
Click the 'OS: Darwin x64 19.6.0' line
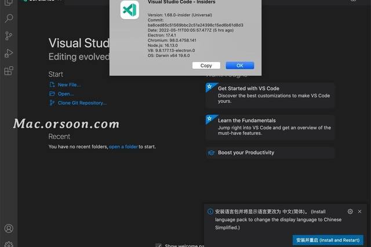[169, 56]
